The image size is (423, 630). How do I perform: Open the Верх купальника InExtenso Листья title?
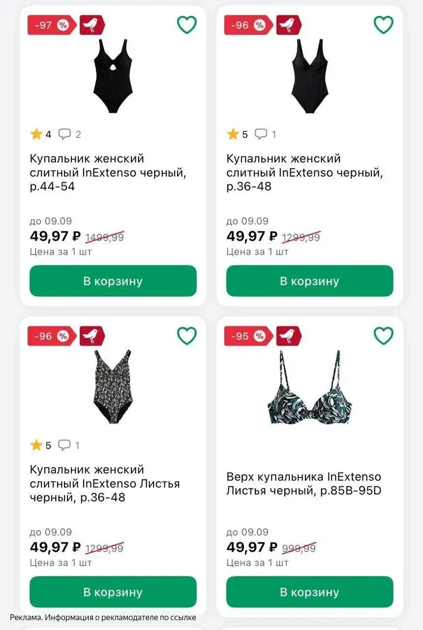point(304,484)
